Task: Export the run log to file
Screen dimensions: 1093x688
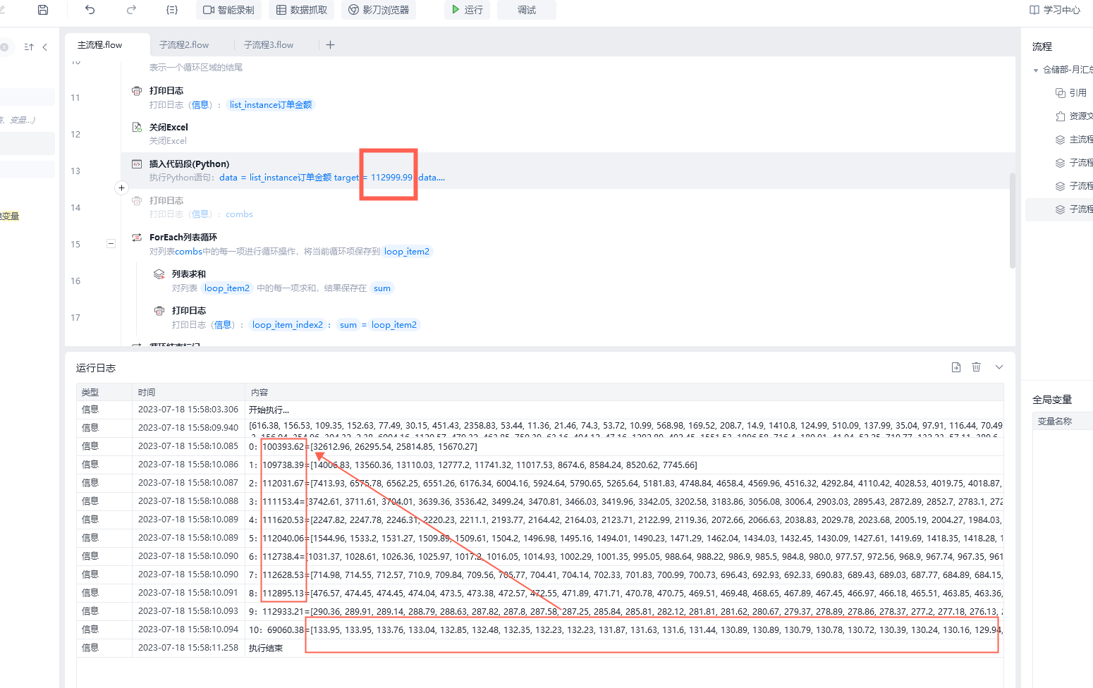Action: click(956, 367)
